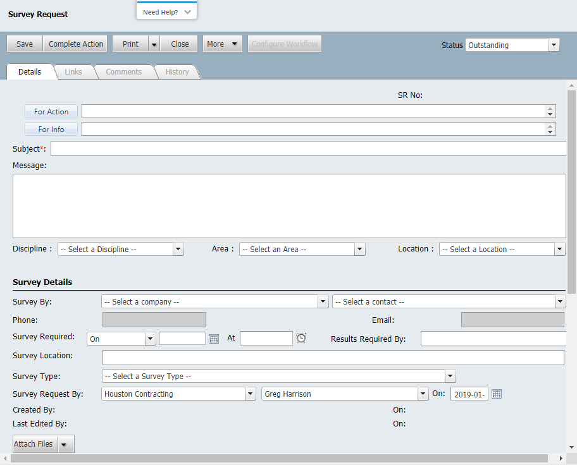Image resolution: width=577 pixels, height=465 pixels.
Task: Click the Attach Files button
Action: tap(35, 444)
